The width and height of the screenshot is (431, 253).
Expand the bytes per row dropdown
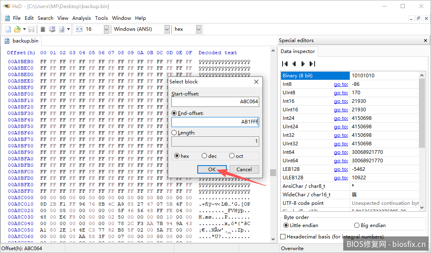coord(106,29)
